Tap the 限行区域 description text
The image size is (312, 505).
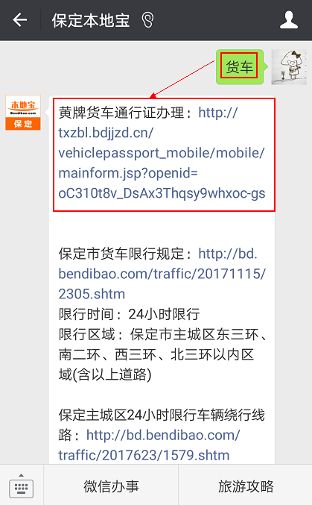[x=162, y=354]
